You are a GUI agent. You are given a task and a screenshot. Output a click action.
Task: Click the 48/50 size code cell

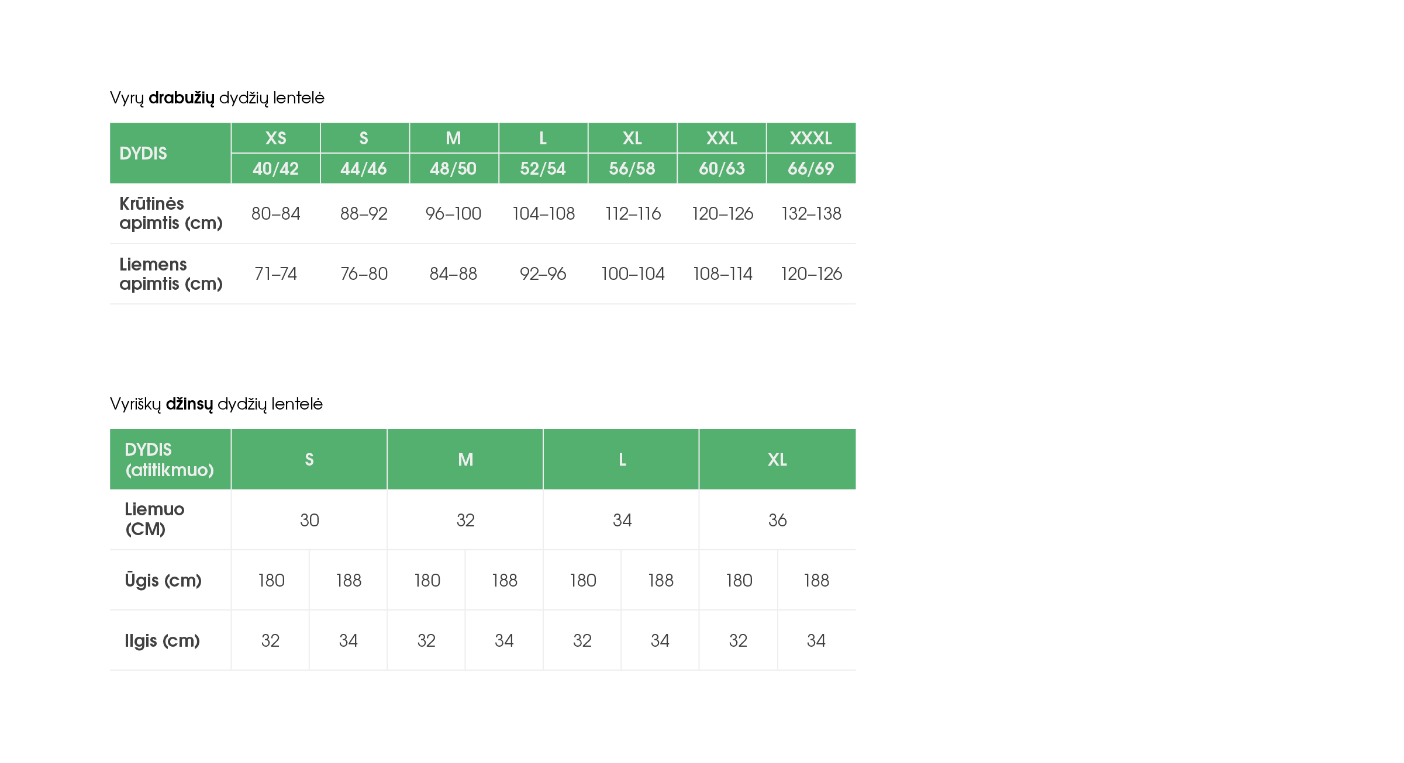pos(454,169)
